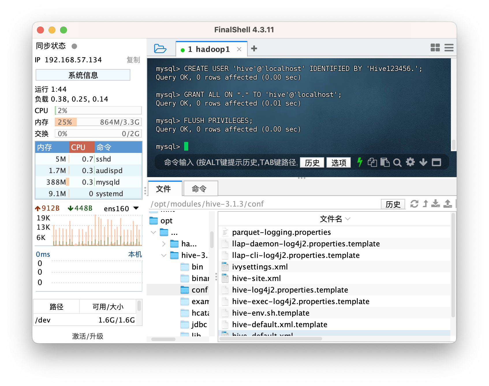Viewport: 489px width, 386px height.
Task: Sort processes by 命令 column
Action: 118,147
